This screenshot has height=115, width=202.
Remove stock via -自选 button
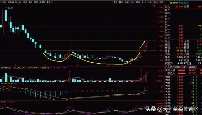155,2
